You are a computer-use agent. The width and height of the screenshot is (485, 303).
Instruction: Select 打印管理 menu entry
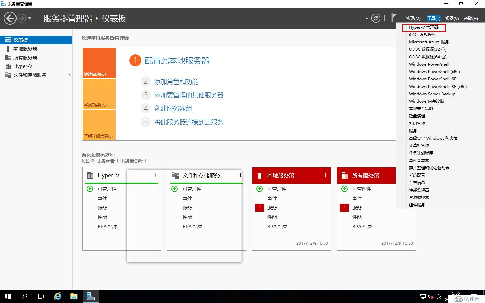click(x=417, y=124)
